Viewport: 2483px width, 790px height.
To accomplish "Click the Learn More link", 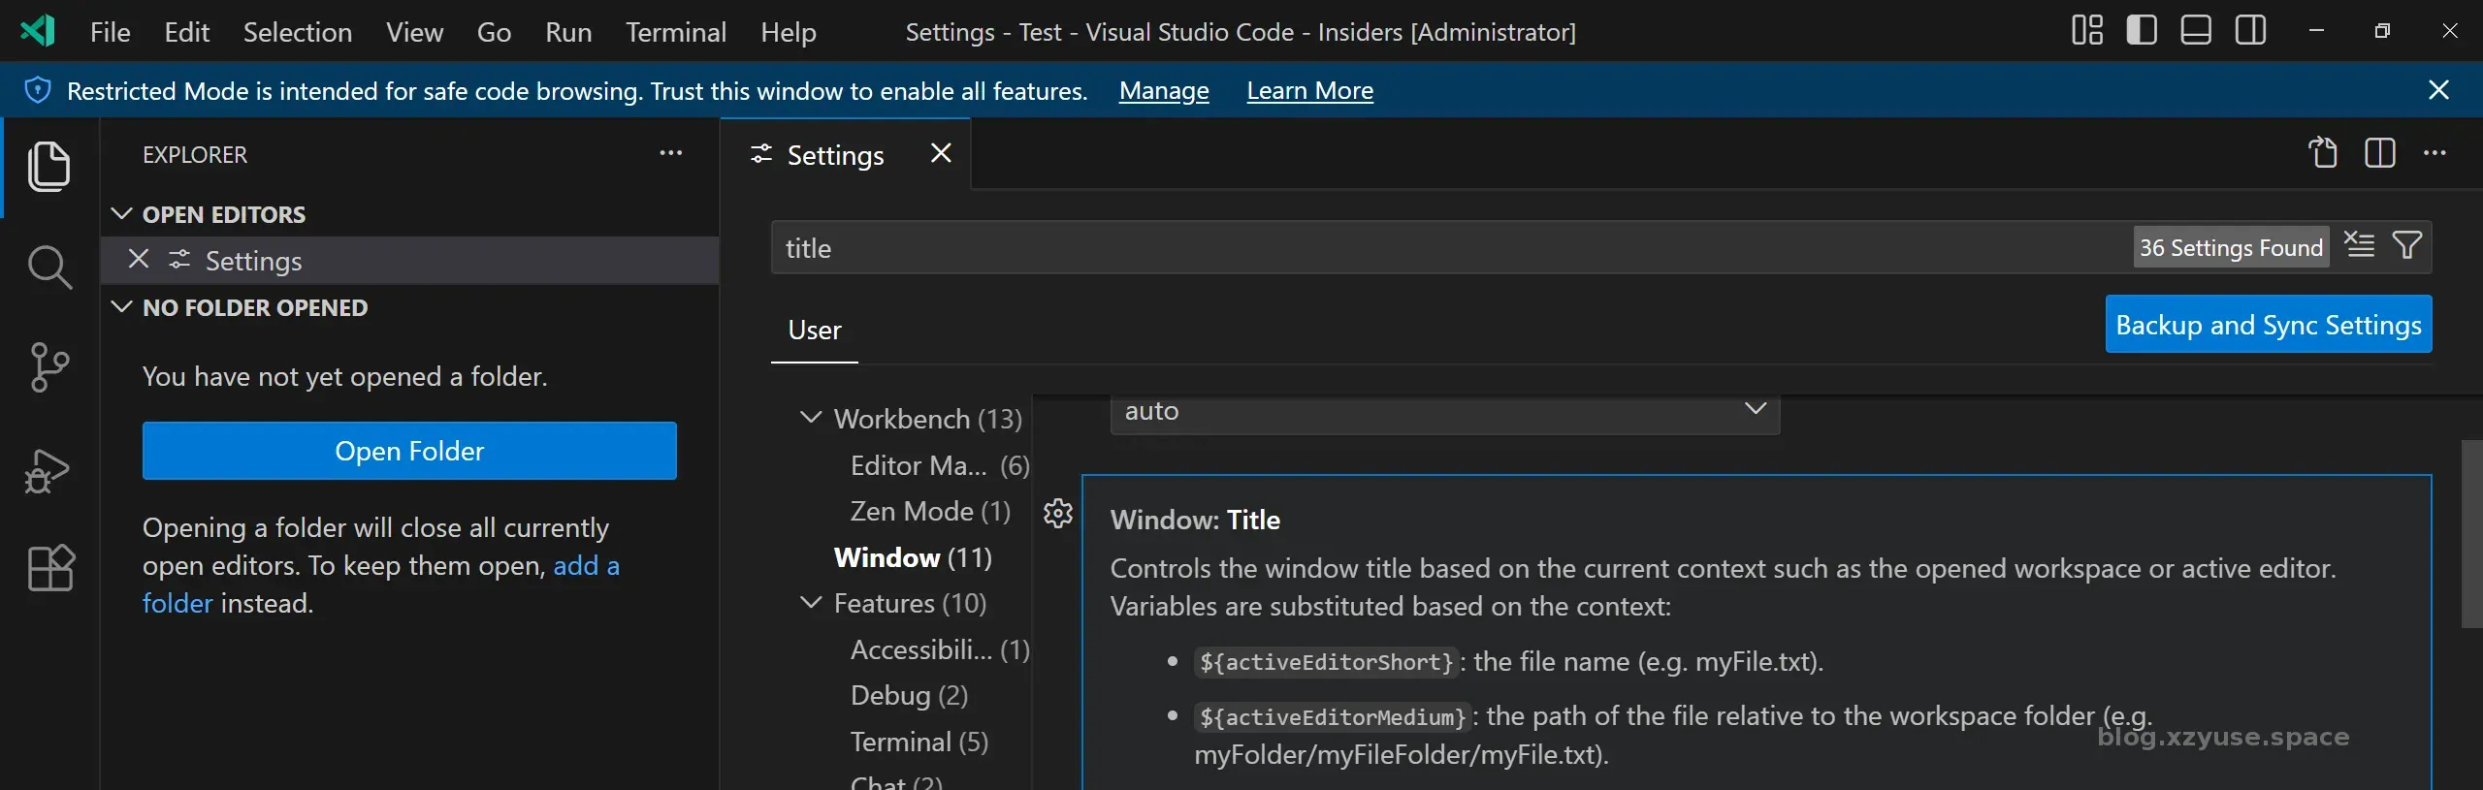I will 1309,91.
